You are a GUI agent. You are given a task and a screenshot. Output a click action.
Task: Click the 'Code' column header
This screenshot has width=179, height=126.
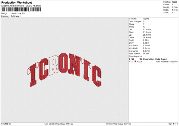[158, 59]
